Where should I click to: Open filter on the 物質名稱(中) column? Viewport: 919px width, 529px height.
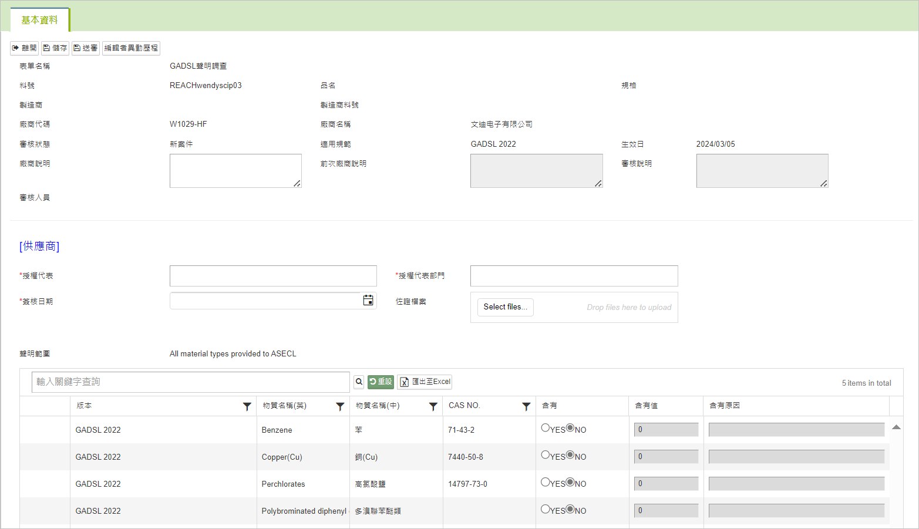(433, 406)
